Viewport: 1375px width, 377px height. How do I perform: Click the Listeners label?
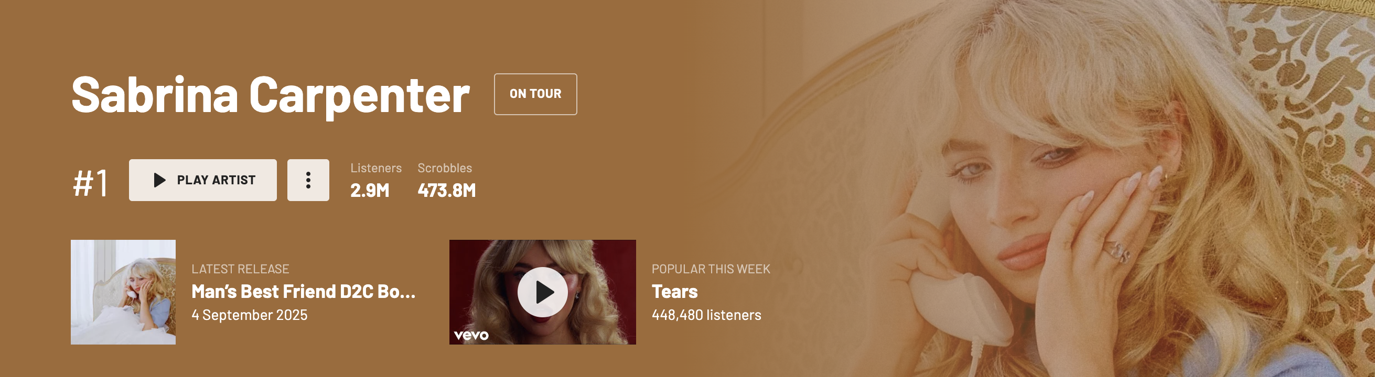[x=377, y=168]
